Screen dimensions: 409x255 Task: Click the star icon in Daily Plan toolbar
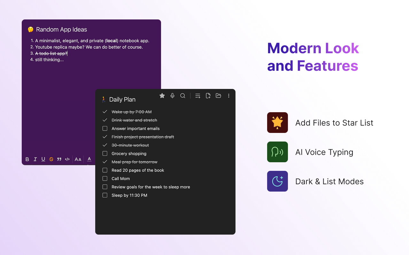pyautogui.click(x=162, y=96)
